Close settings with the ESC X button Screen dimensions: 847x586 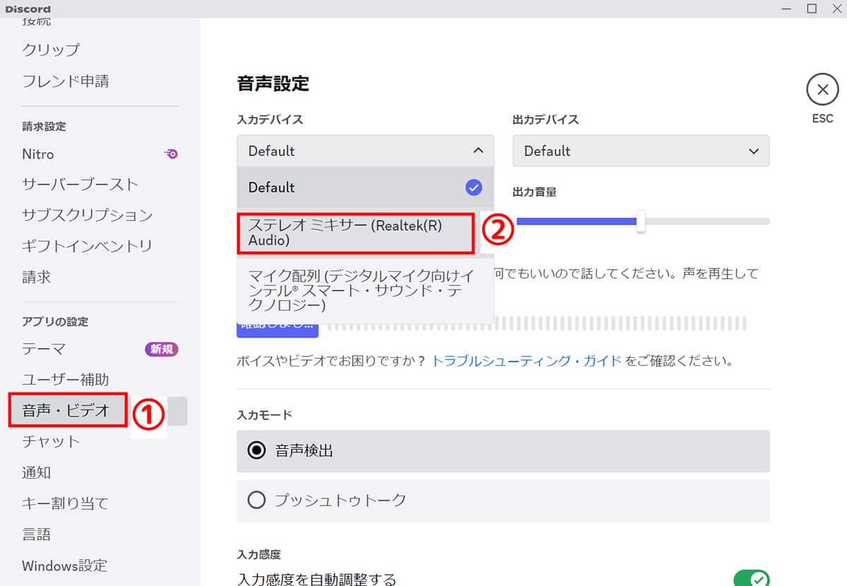(822, 90)
